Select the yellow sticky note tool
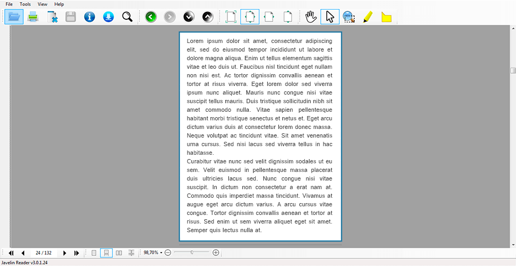 [386, 17]
